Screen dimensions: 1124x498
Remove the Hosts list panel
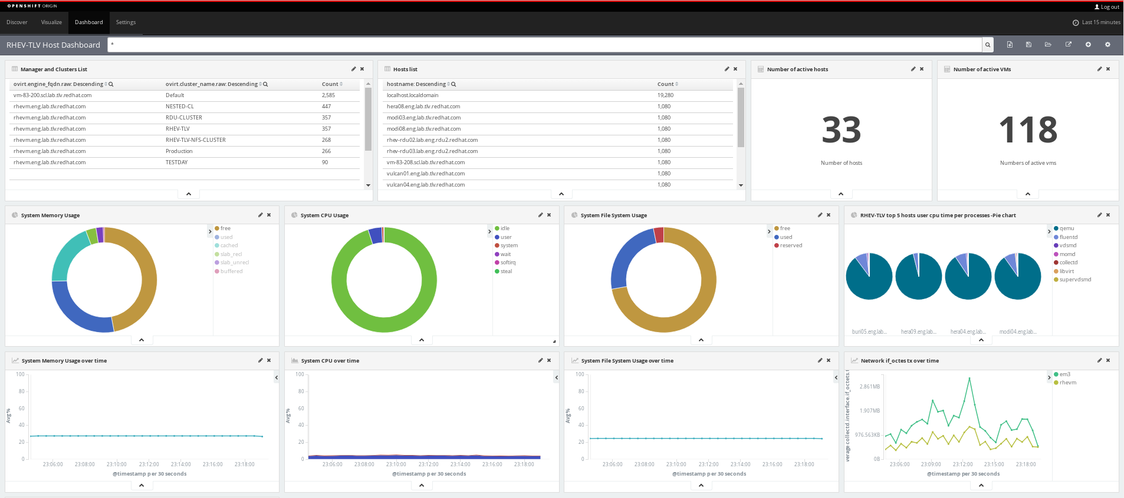(x=735, y=69)
